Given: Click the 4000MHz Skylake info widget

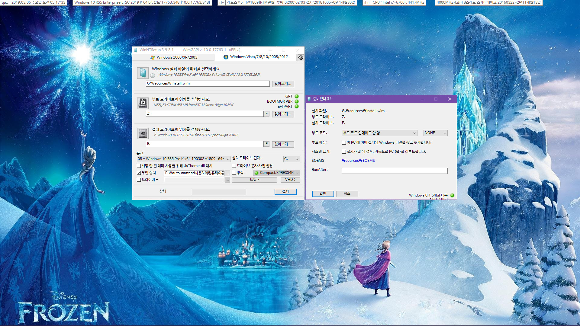Looking at the screenshot, I should (x=489, y=2).
